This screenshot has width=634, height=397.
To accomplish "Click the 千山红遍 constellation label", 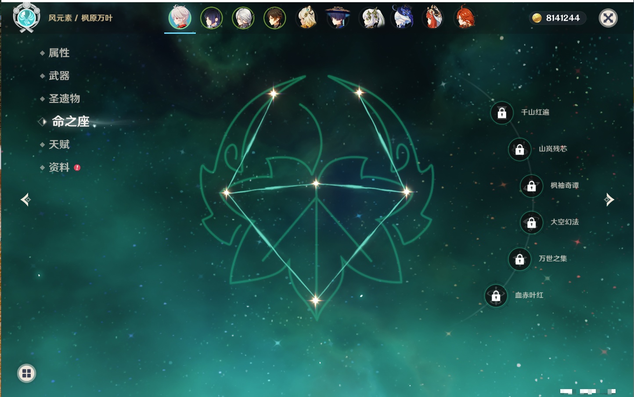I will [535, 112].
